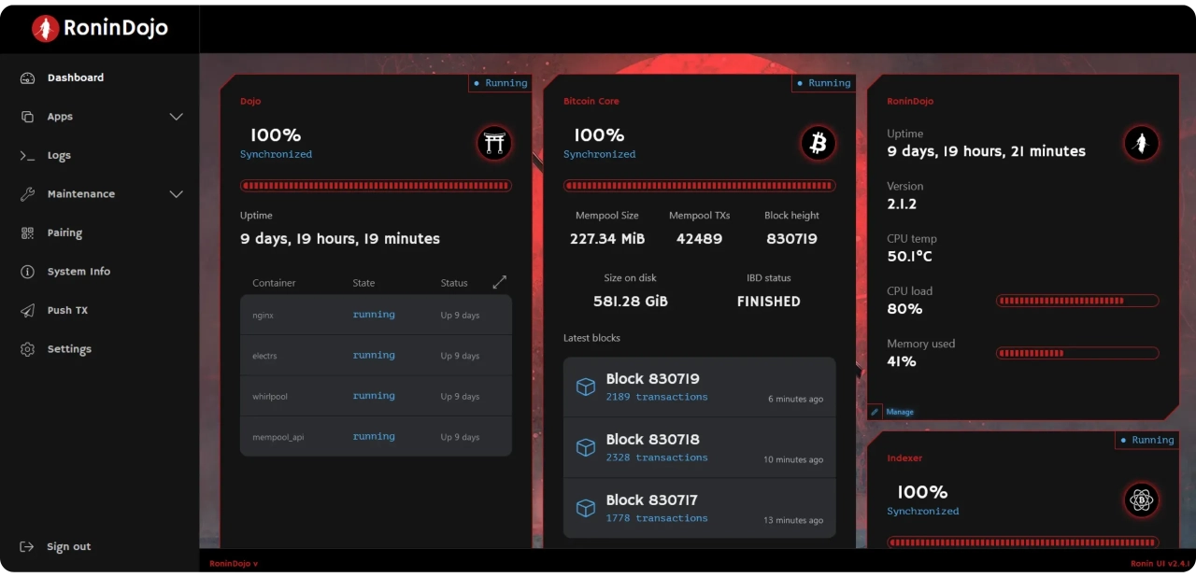
Task: Click the Ronin UI v2.4.1 footer text
Action: 1159,563
